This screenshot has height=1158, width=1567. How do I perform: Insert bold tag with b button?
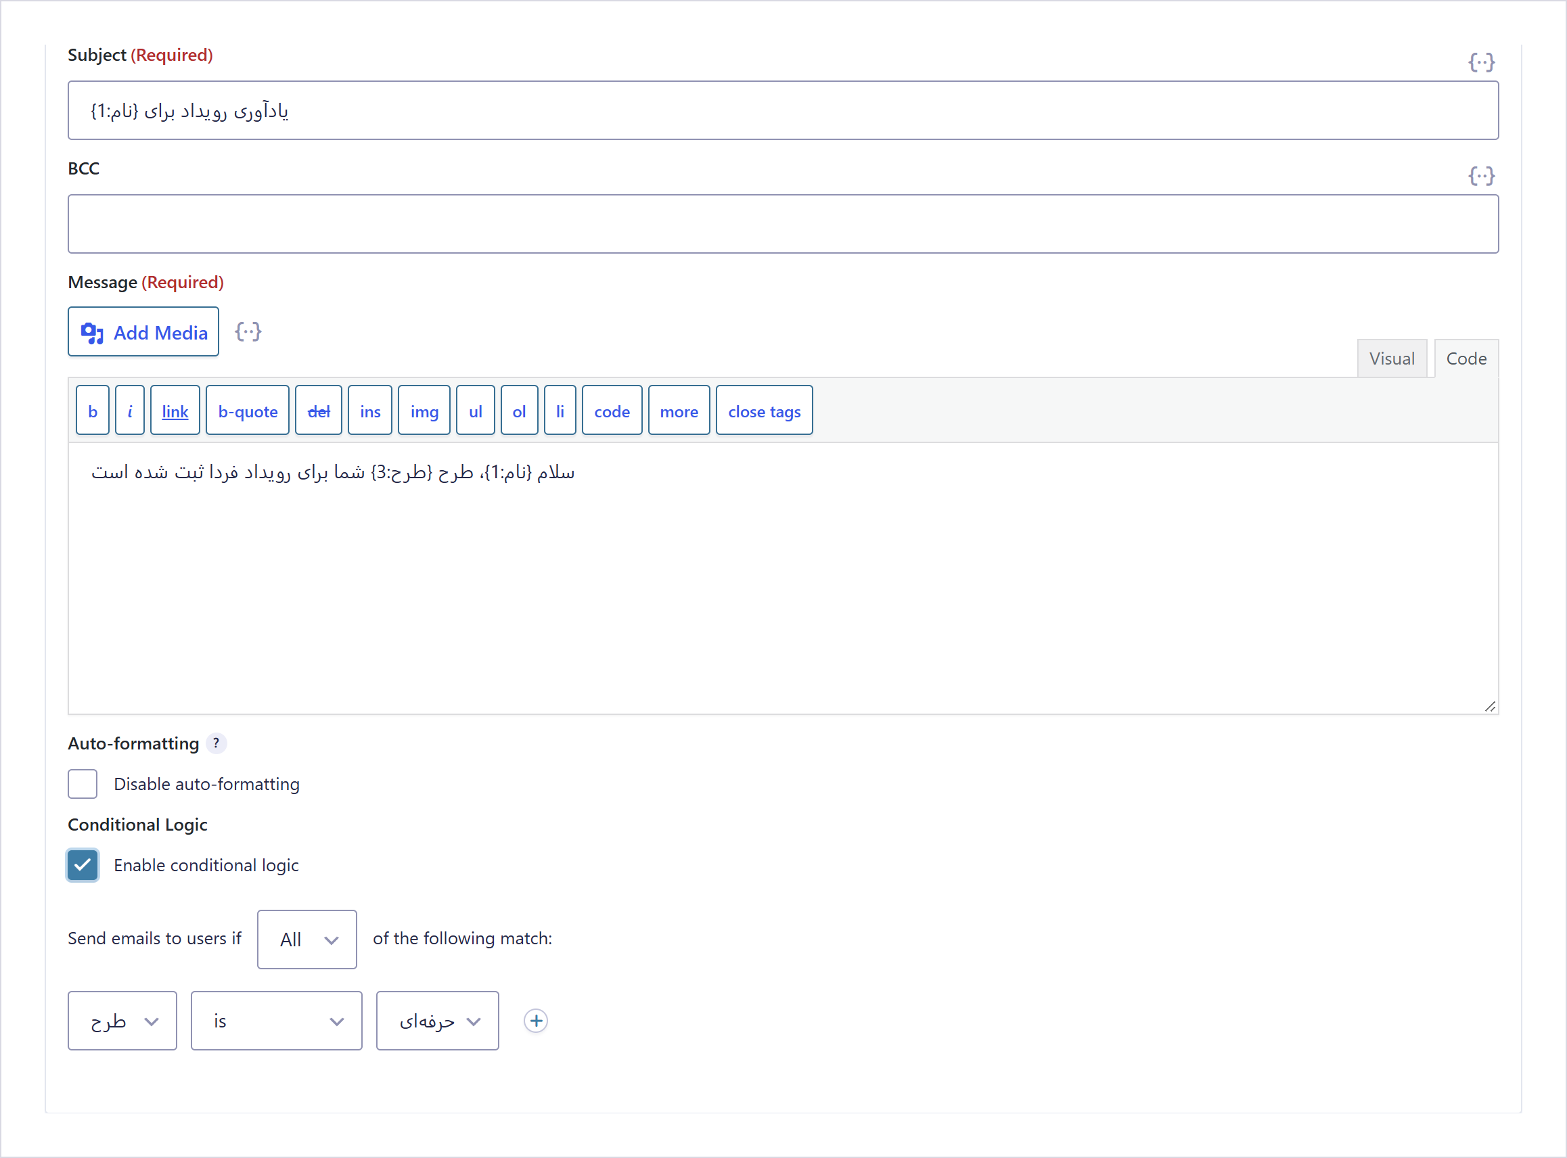pos(93,411)
